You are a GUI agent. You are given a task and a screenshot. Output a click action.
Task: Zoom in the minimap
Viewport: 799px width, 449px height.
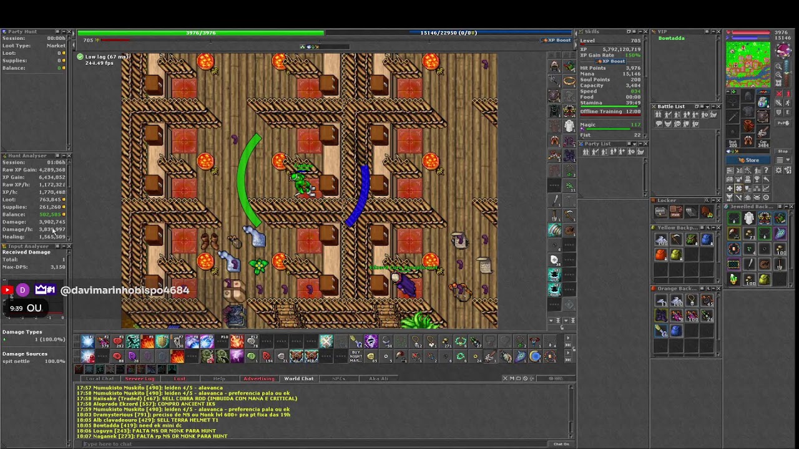pos(778,75)
